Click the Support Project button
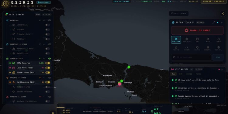This screenshot has height=114, width=228. click(x=213, y=2)
